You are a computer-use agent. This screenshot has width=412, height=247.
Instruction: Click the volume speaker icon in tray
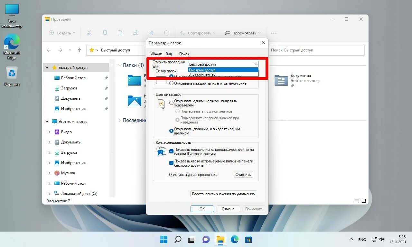pos(382,239)
